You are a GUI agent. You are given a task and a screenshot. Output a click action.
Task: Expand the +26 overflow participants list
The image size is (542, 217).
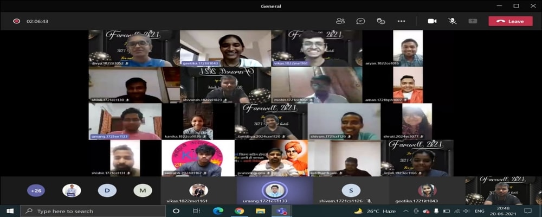tap(36, 191)
